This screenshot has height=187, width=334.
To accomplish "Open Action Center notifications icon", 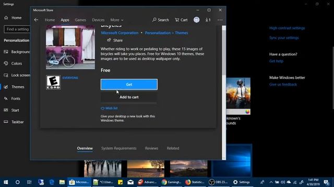I will (x=326, y=182).
